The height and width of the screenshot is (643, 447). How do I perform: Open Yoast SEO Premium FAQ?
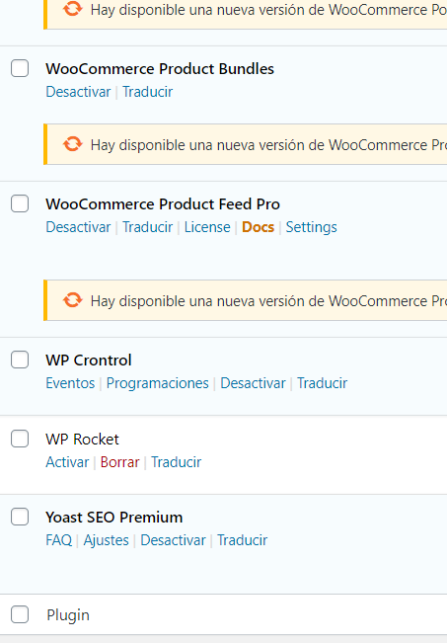59,540
